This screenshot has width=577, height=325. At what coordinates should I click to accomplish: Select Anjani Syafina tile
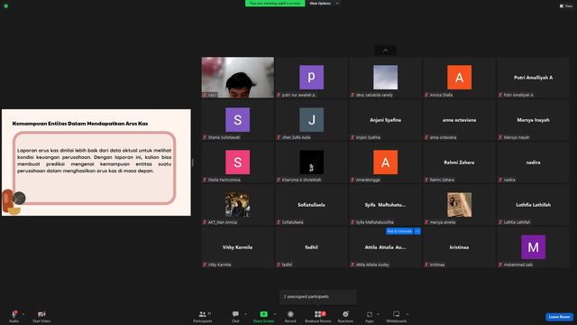click(x=385, y=120)
